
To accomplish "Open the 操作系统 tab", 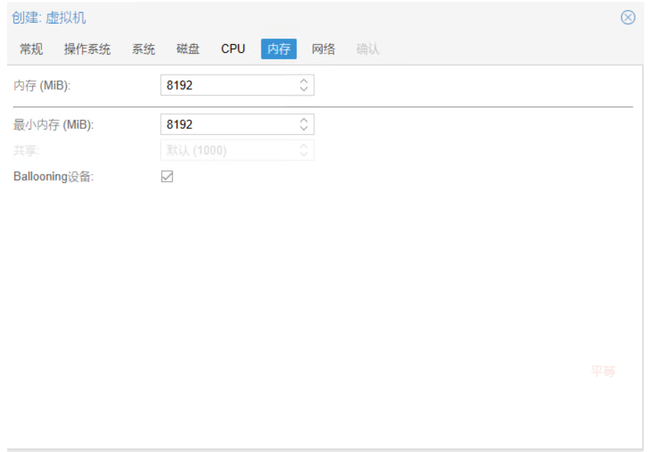I will tap(87, 49).
